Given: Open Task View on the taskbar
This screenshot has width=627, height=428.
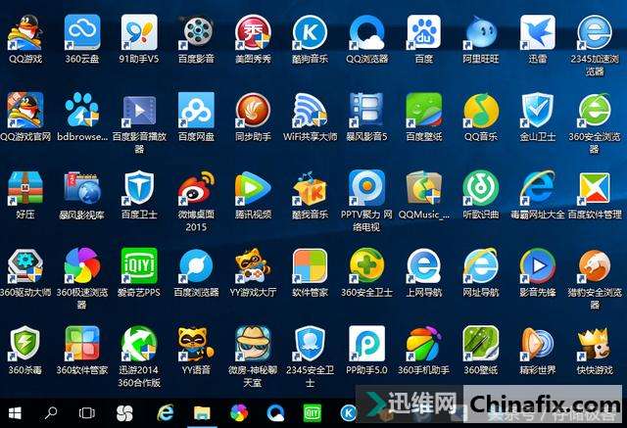Looking at the screenshot, I should 87,412.
